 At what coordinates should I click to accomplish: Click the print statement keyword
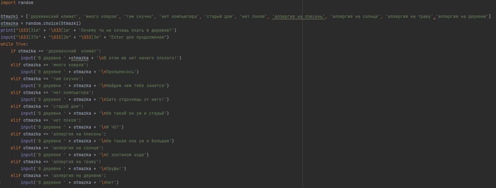click(7, 30)
